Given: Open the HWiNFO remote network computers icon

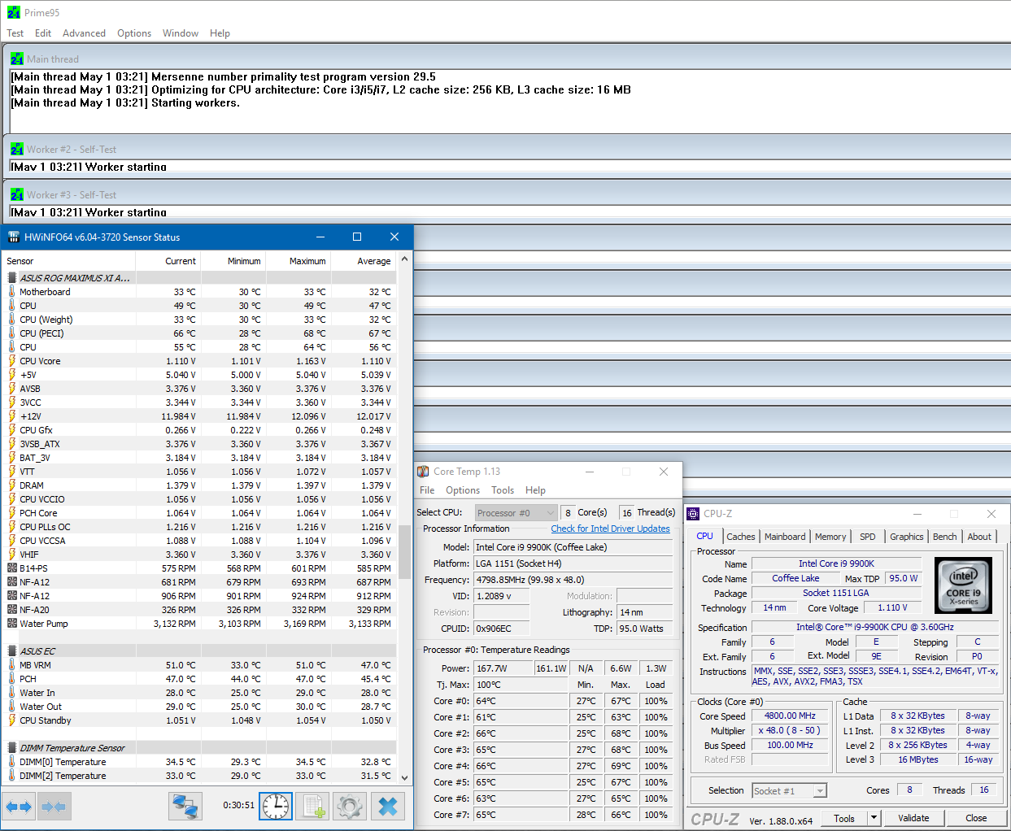Looking at the screenshot, I should (185, 807).
